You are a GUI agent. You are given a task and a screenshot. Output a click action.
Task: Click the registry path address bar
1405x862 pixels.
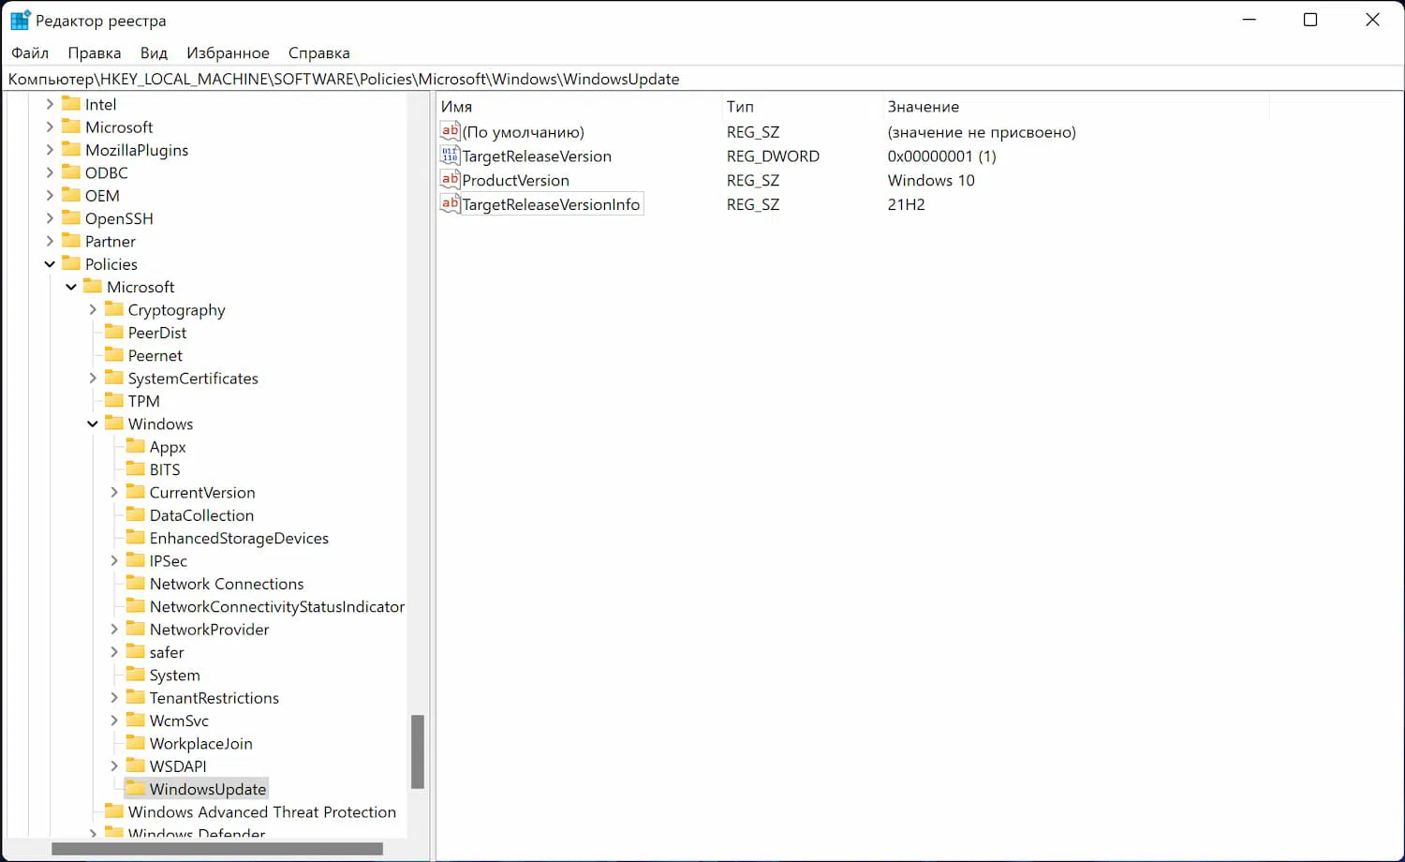tap(702, 79)
